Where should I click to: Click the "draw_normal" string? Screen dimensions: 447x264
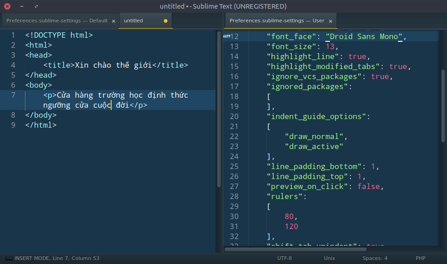coord(314,136)
